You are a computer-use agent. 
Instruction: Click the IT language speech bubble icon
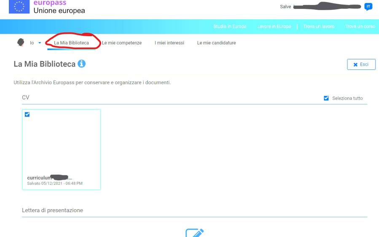click(x=368, y=7)
